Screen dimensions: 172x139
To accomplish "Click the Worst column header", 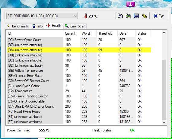I will (88, 33).
